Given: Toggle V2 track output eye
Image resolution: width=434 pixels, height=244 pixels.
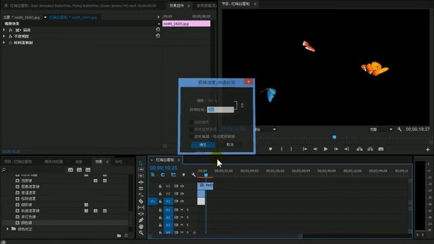Looking at the screenshot, I should coord(182,194).
